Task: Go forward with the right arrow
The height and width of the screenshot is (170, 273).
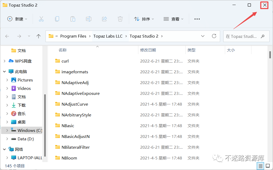Action: coord(19,36)
